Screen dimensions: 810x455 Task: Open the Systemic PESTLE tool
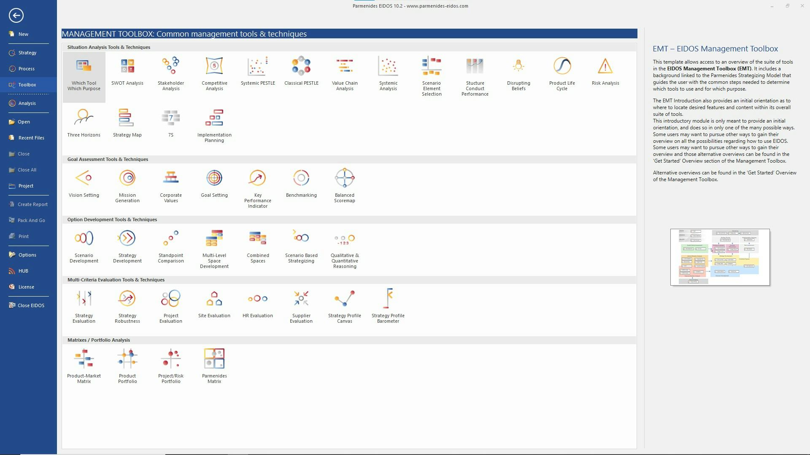tap(257, 70)
